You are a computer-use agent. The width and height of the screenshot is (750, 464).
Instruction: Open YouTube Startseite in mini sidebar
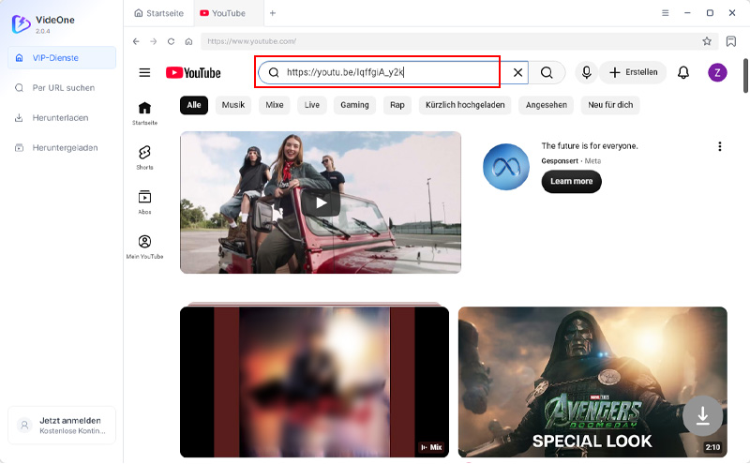coord(144,113)
